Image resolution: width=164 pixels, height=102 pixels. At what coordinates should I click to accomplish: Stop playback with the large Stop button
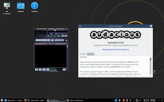click(x=46, y=40)
